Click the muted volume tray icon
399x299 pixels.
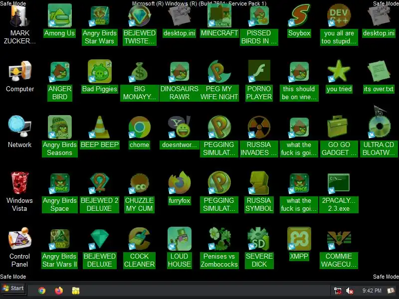click(x=350, y=291)
